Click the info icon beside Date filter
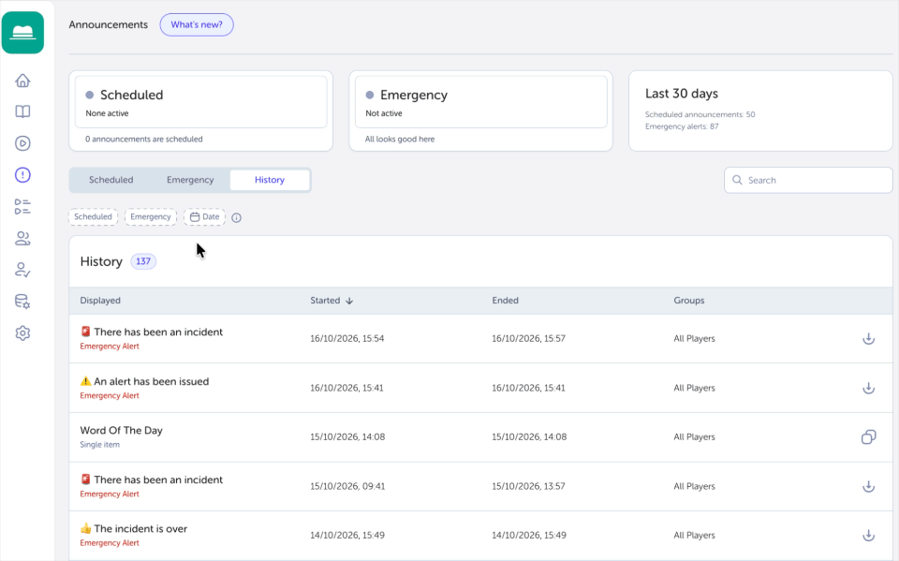Image resolution: width=899 pixels, height=561 pixels. (x=236, y=217)
